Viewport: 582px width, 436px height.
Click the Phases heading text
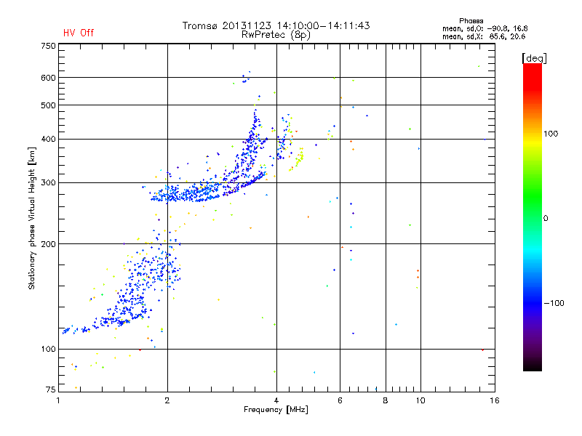pyautogui.click(x=471, y=21)
